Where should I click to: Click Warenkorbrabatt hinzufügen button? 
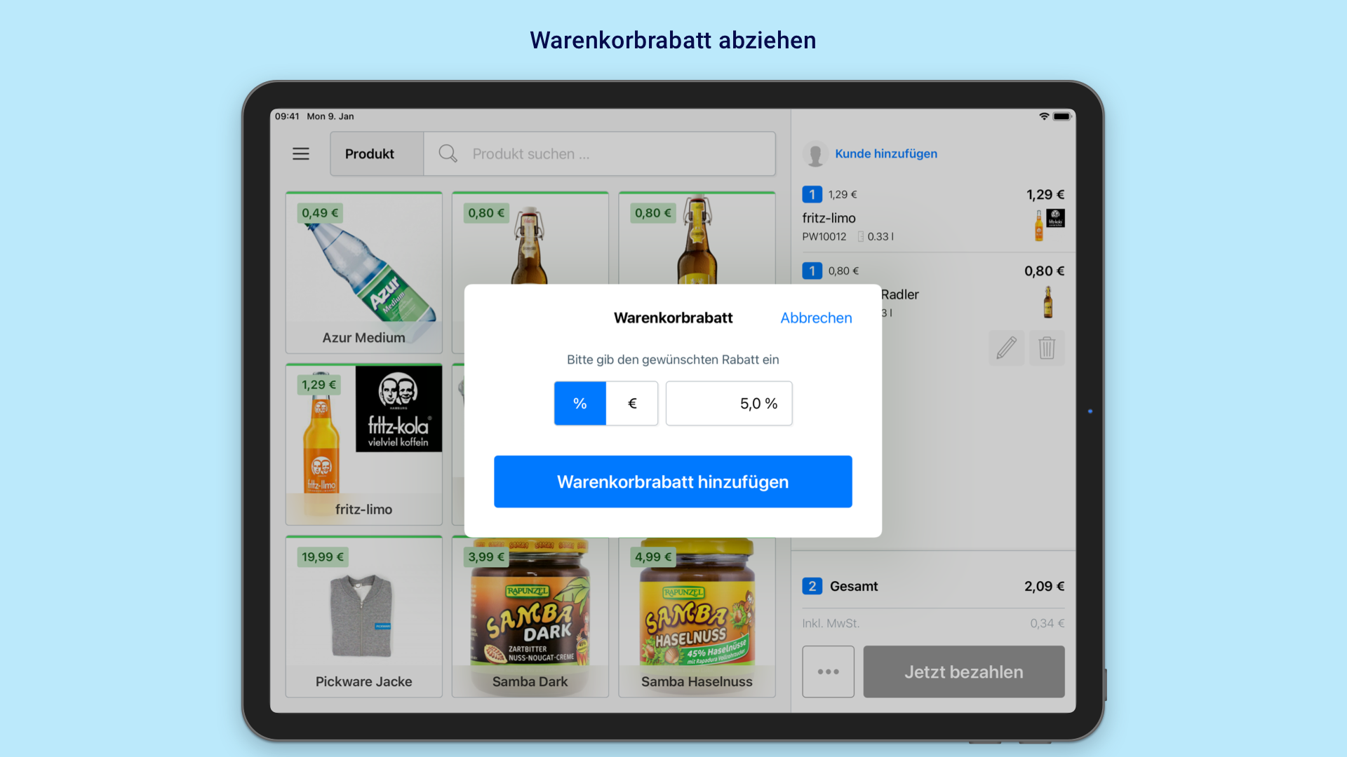(673, 482)
